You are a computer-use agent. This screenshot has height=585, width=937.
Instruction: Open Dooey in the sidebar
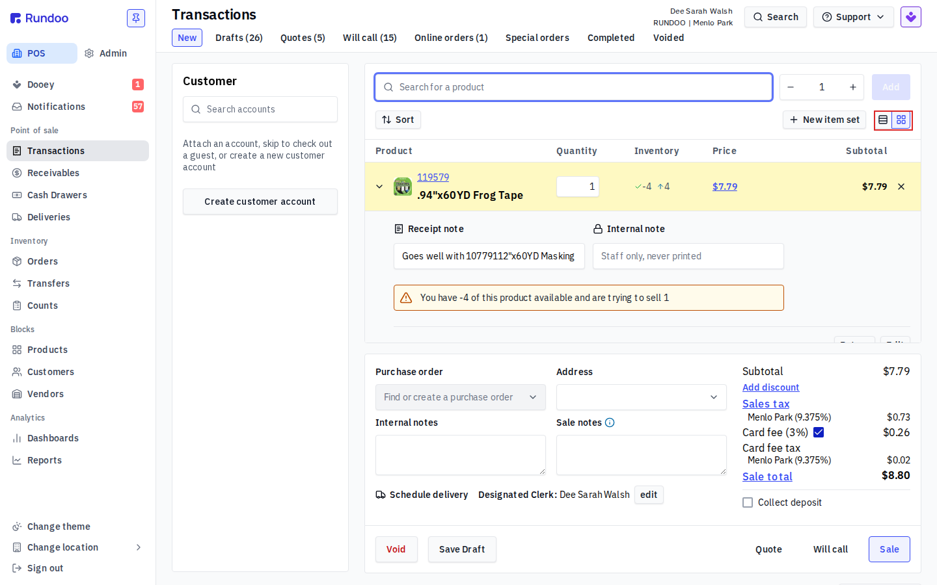click(77, 84)
